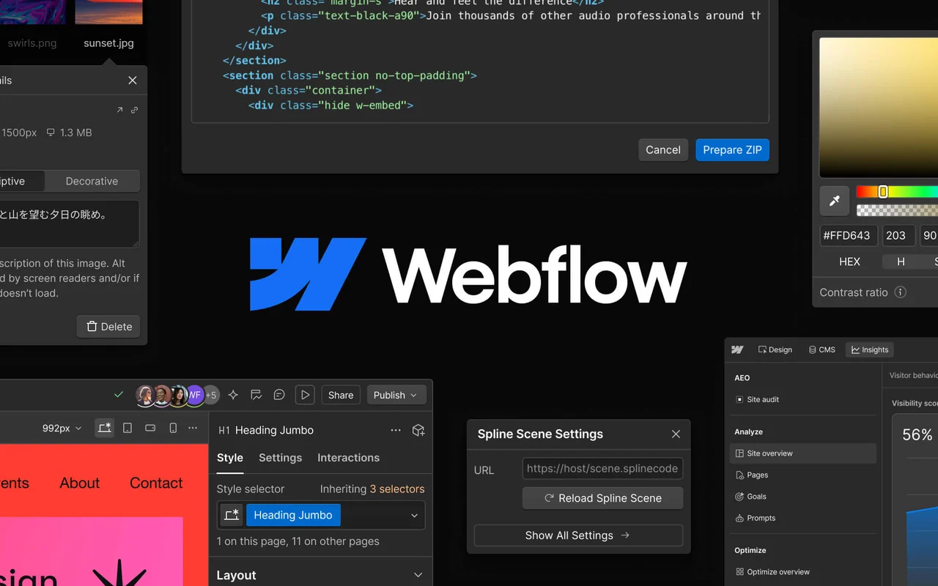The width and height of the screenshot is (938, 586).
Task: Click the Japanese alt text textarea
Action: (x=70, y=224)
